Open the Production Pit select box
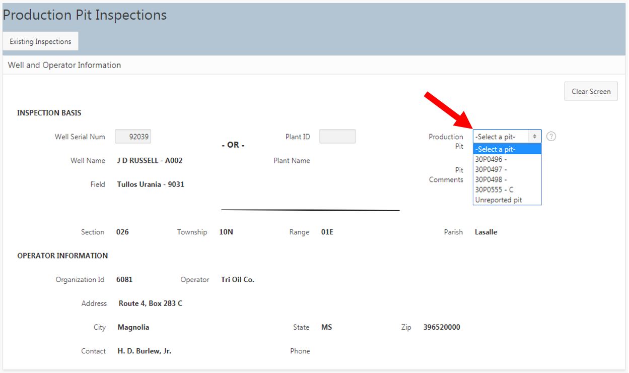The width and height of the screenshot is (629, 373). (x=507, y=137)
